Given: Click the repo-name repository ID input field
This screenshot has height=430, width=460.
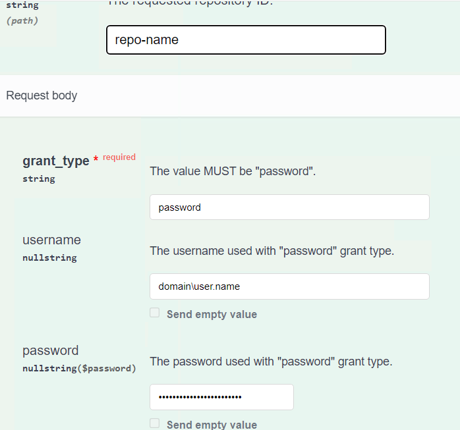Looking at the screenshot, I should [246, 40].
